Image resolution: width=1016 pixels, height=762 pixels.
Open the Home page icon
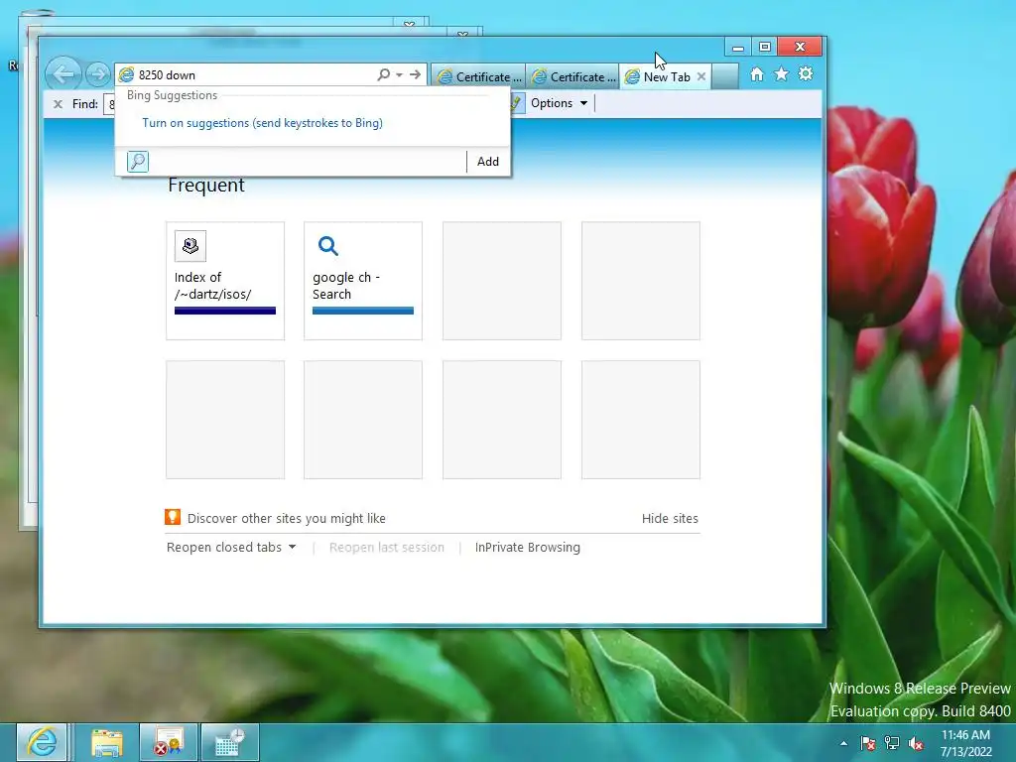pyautogui.click(x=757, y=73)
